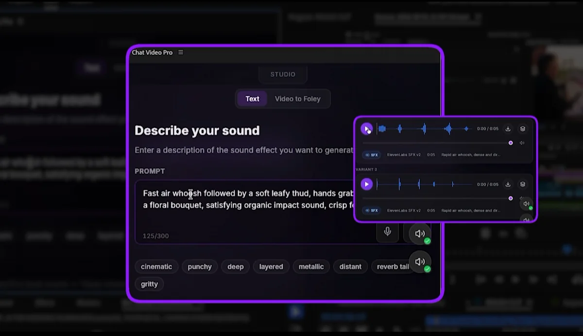Click the layers icon on the first variant
This screenshot has height=336, width=583.
point(523,129)
